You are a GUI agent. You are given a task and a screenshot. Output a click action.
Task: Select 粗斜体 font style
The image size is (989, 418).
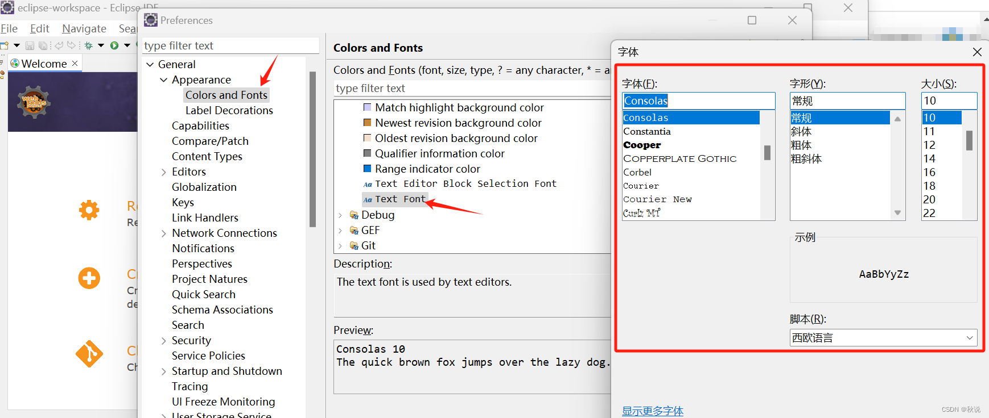click(x=806, y=158)
